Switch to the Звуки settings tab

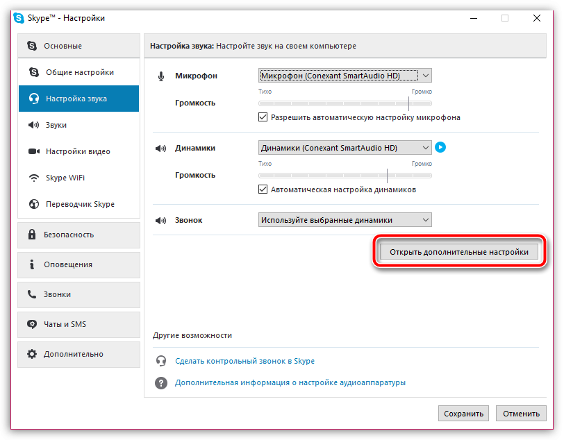click(x=56, y=125)
